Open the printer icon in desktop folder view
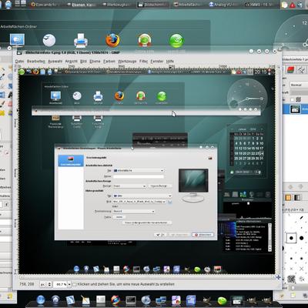The width and height of the screenshot is (308, 308). (x=81, y=41)
